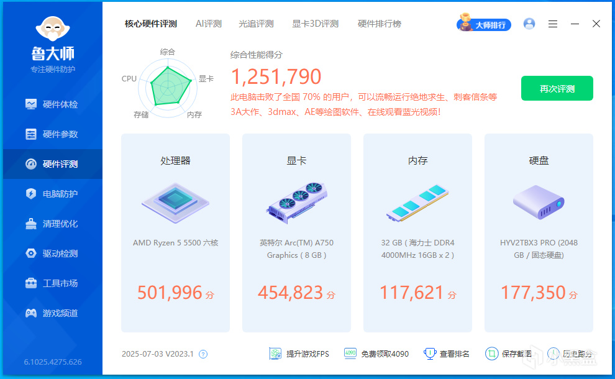615x379 pixels.
Task: Click the graphics score 454,823
Action: 291,293
